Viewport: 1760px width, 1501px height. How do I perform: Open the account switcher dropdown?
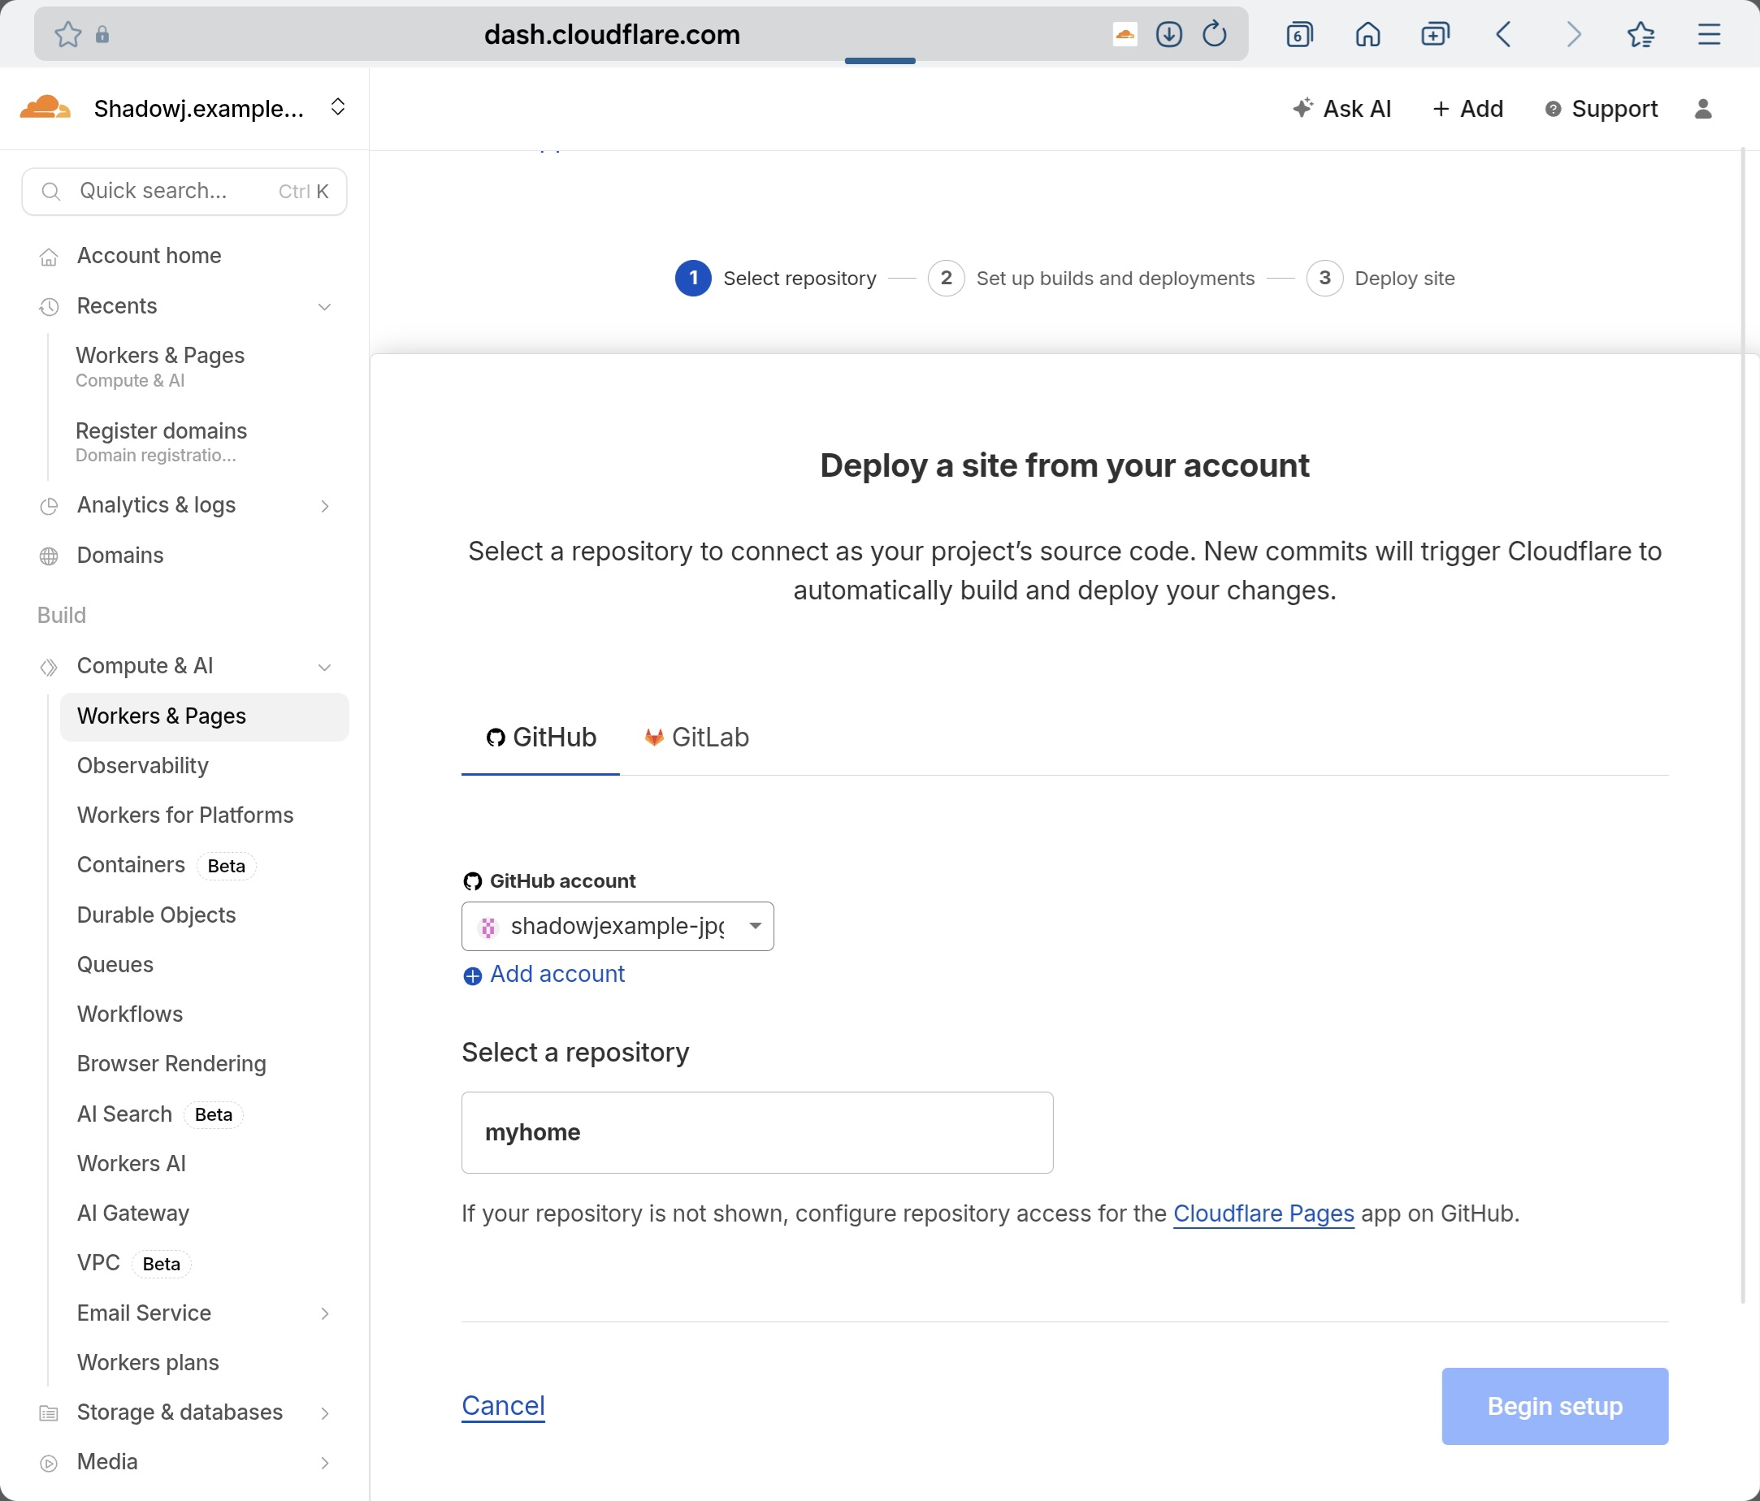tap(337, 107)
